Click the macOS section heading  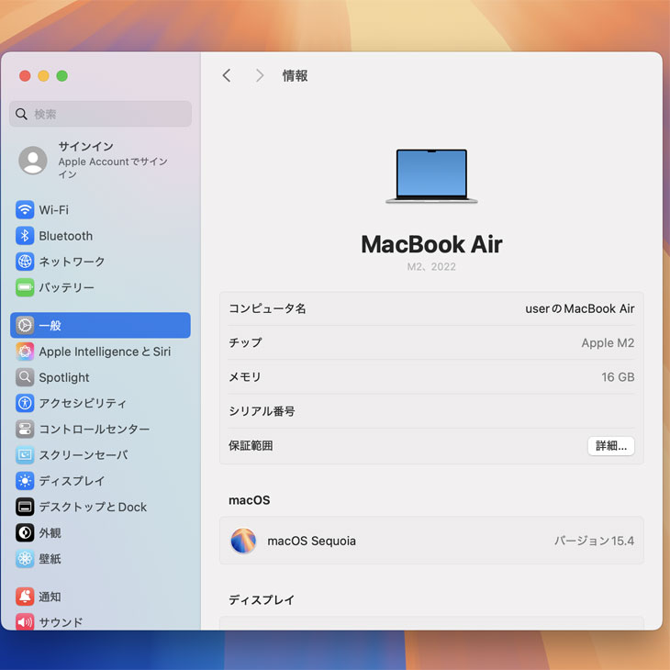pyautogui.click(x=249, y=500)
